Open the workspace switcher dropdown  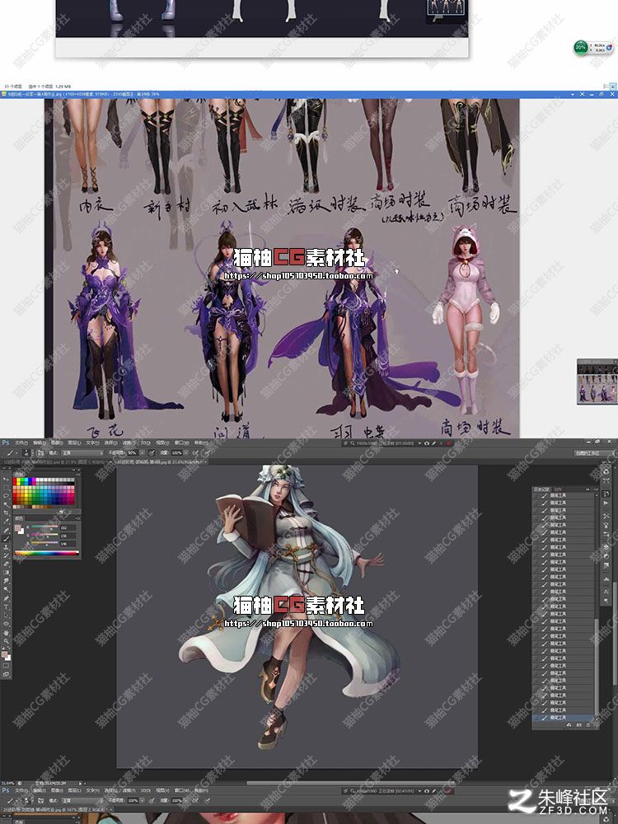click(x=594, y=453)
